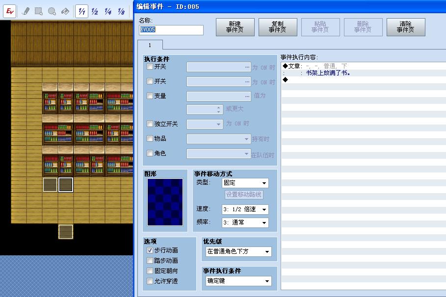
Task: Enable the 角色 condition checkbox
Action: click(x=150, y=153)
